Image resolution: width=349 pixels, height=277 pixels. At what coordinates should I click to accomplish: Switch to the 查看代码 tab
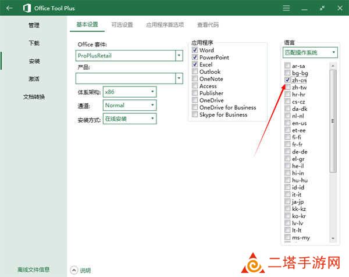(x=208, y=24)
